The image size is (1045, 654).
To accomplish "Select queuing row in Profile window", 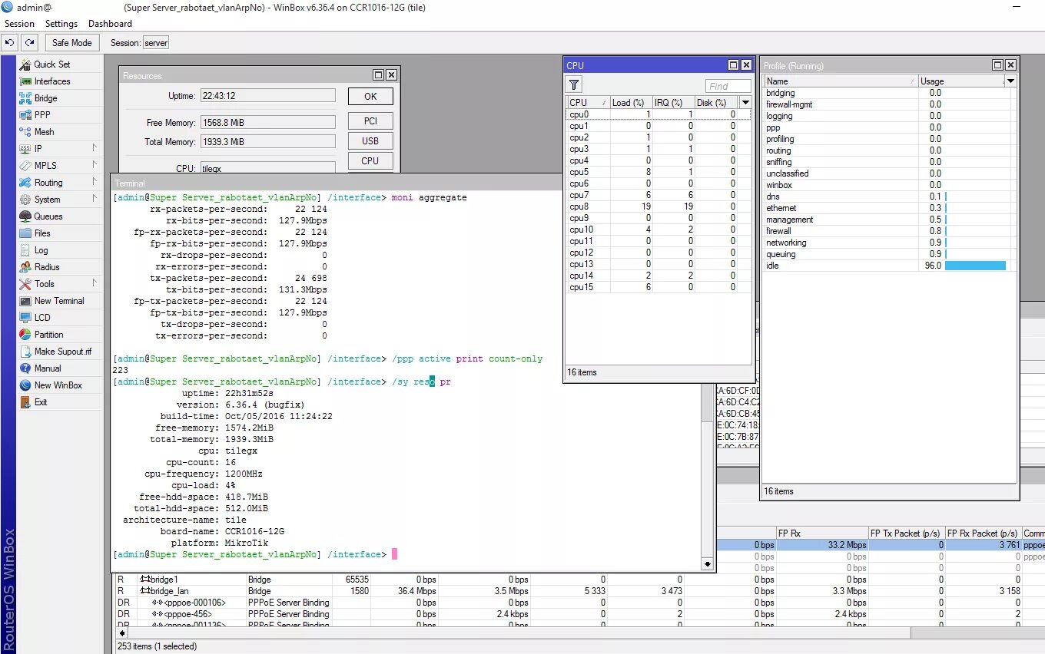I will pos(890,254).
